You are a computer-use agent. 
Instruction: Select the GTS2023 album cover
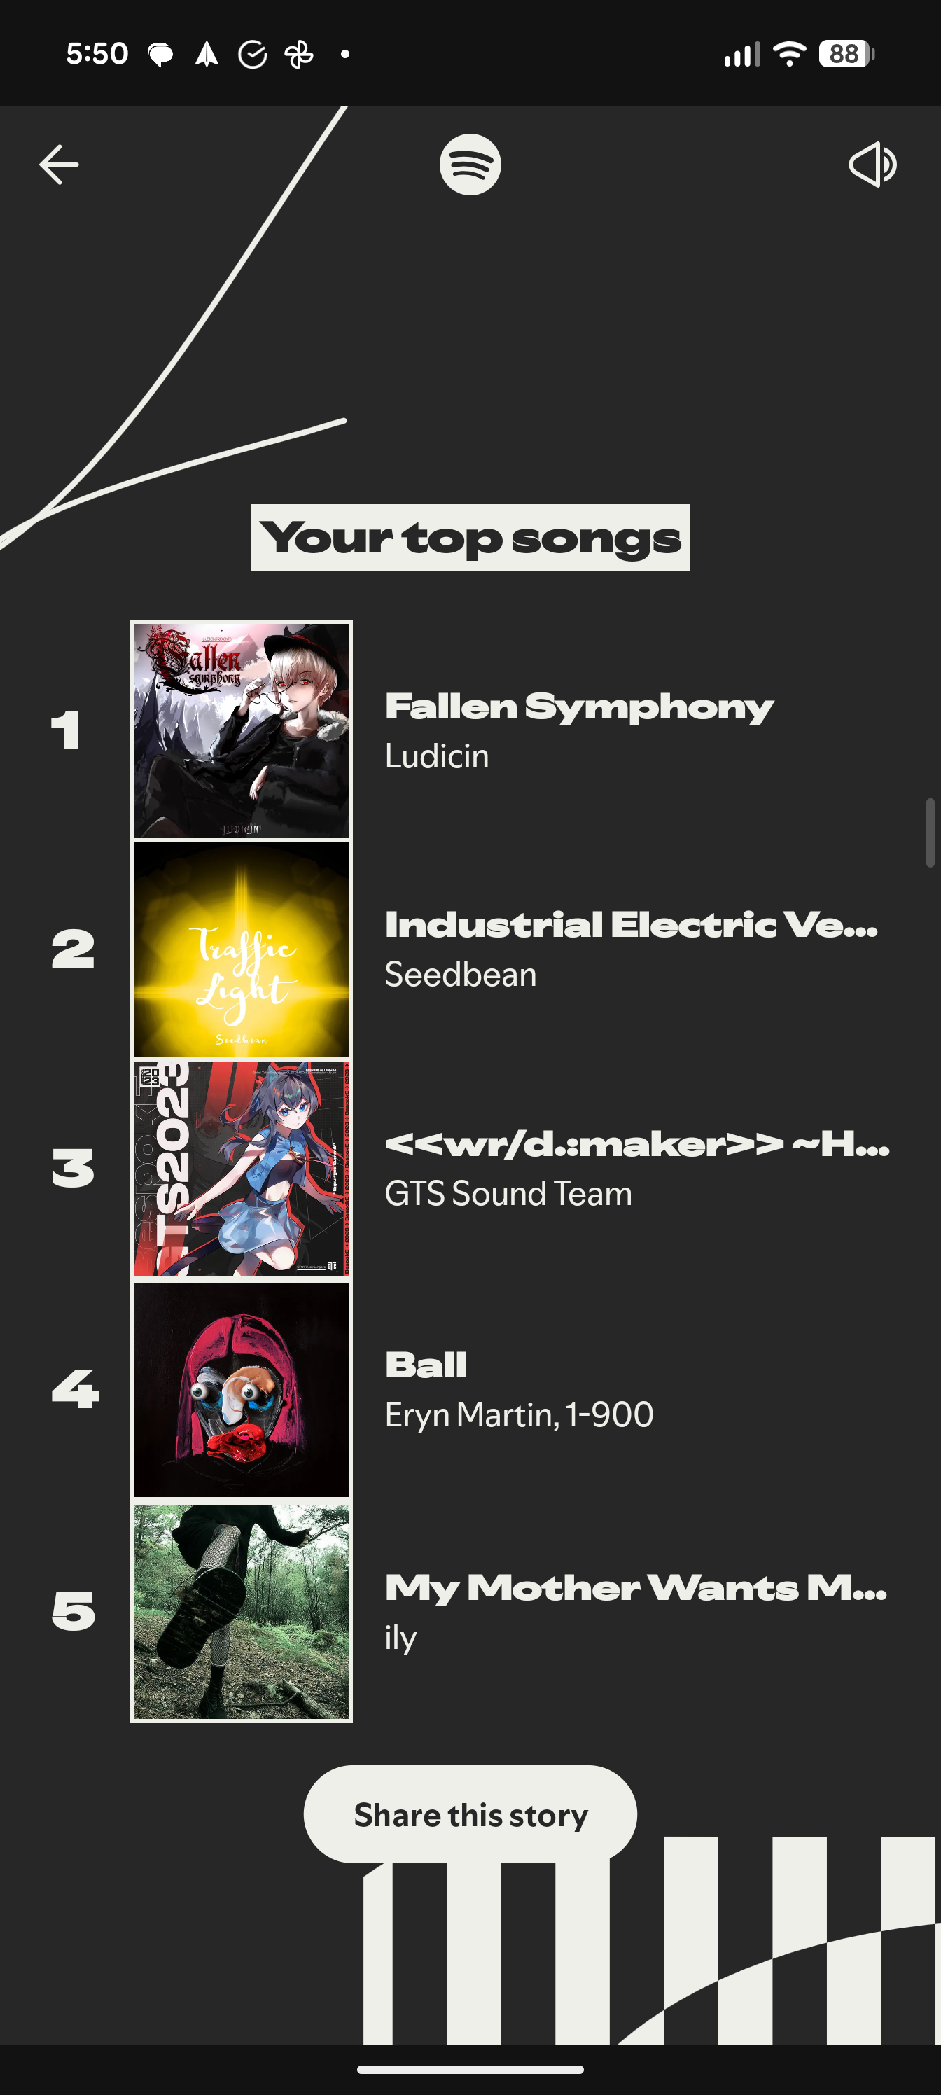coord(242,1168)
